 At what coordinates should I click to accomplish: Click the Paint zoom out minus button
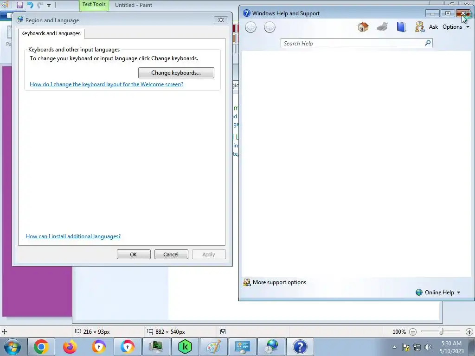(412, 332)
